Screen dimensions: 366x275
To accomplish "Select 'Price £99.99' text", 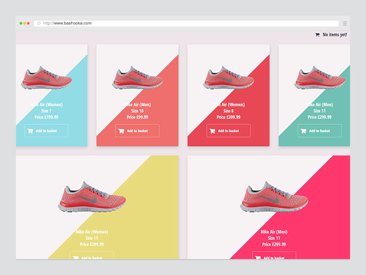I will pyautogui.click(x=137, y=117).
